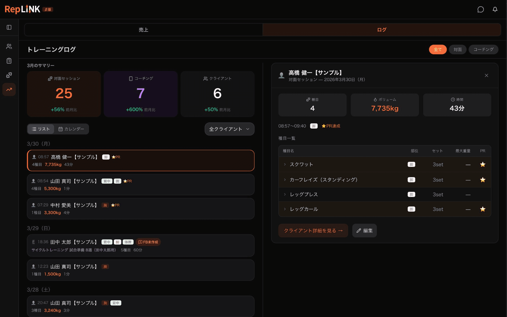Click the 編集 button in detail panel
Viewport: 507px width, 317px height.
tap(364, 231)
